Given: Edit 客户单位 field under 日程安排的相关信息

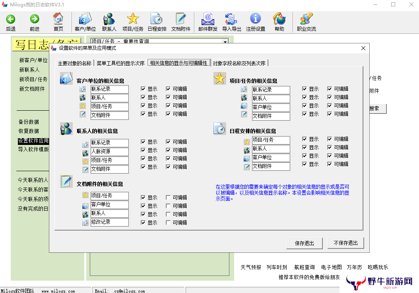Looking at the screenshot, I should (271, 158).
